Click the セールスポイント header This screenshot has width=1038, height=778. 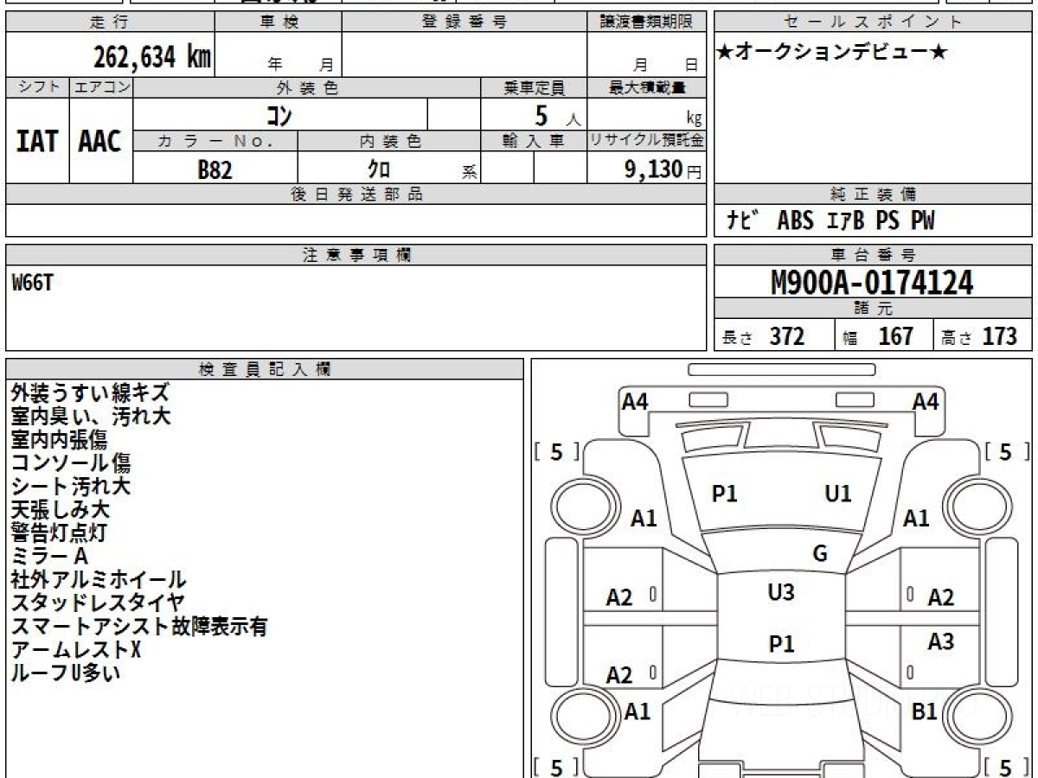873,22
